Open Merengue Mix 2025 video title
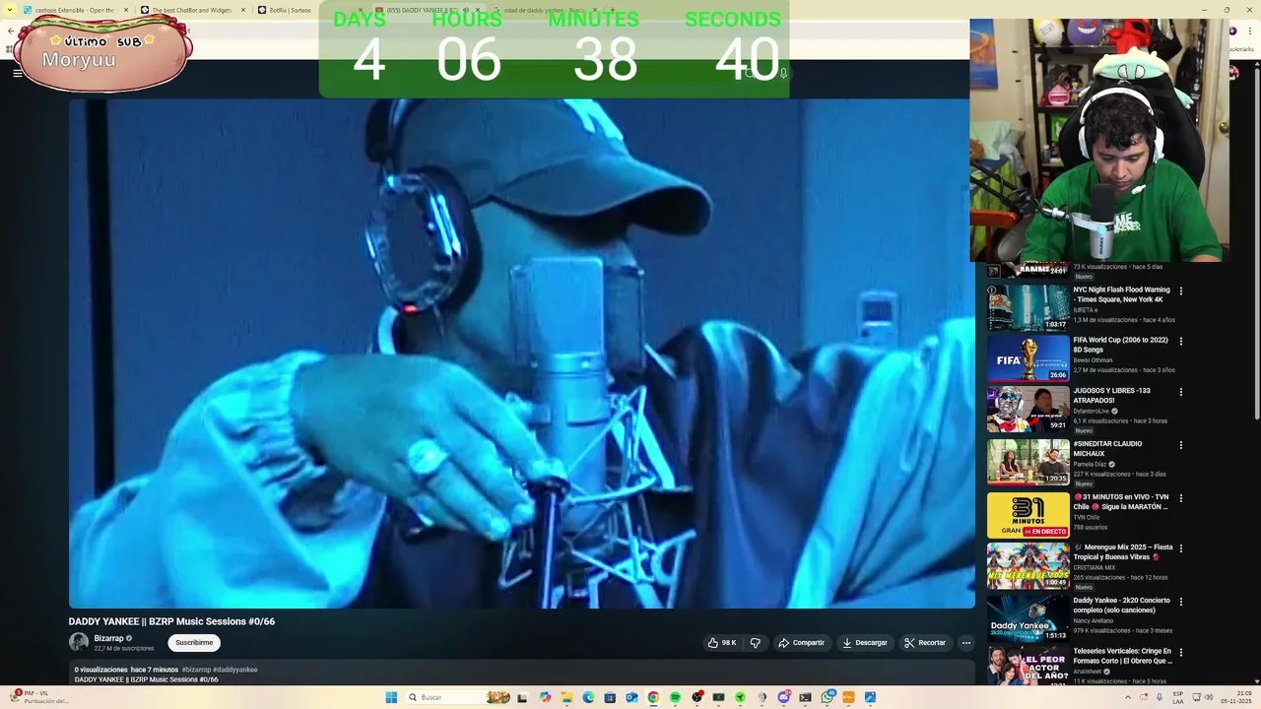The image size is (1261, 709). click(x=1123, y=551)
